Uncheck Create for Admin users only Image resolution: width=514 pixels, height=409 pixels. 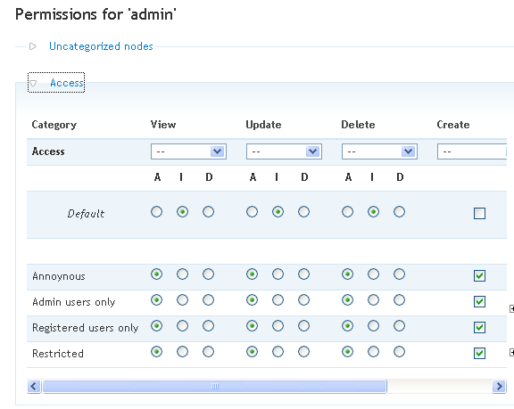[x=479, y=301]
